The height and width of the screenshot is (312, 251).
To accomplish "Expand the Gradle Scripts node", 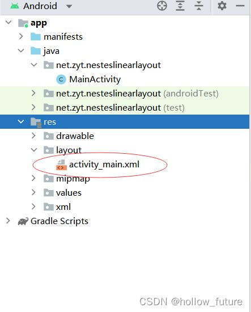I will click(x=8, y=221).
